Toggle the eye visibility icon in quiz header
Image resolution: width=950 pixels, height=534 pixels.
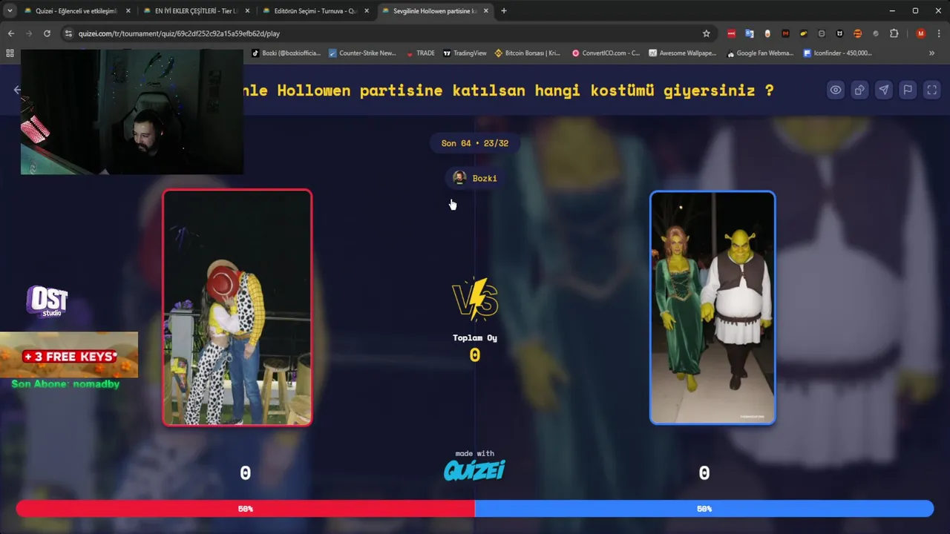pyautogui.click(x=836, y=90)
